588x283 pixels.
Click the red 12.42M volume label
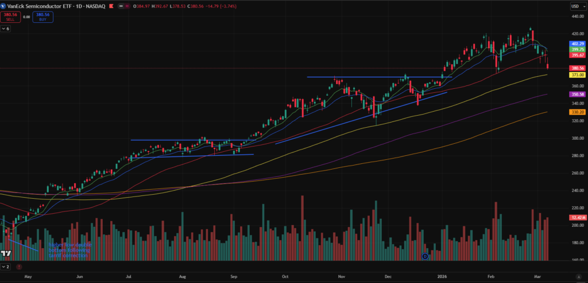[x=577, y=218]
